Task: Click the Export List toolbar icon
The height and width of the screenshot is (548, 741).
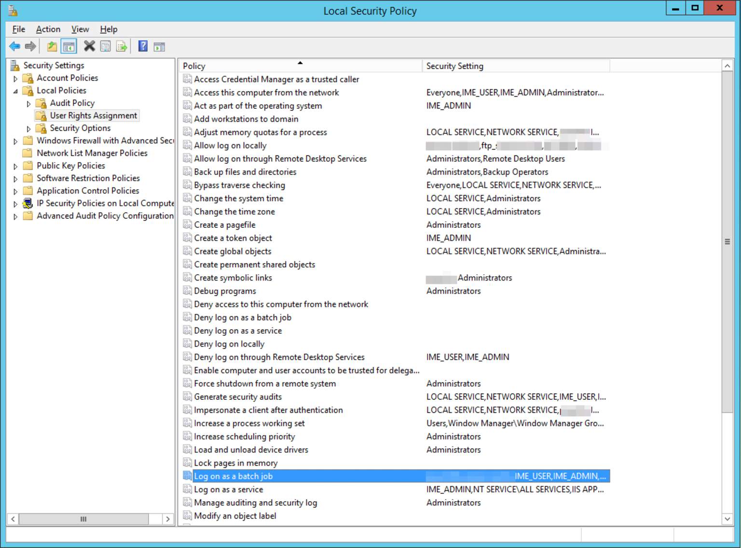Action: click(122, 46)
